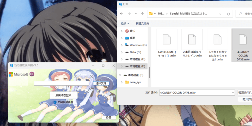The image size is (252, 126).
Task: Expand the core_sys folder node
Action: [122, 82]
